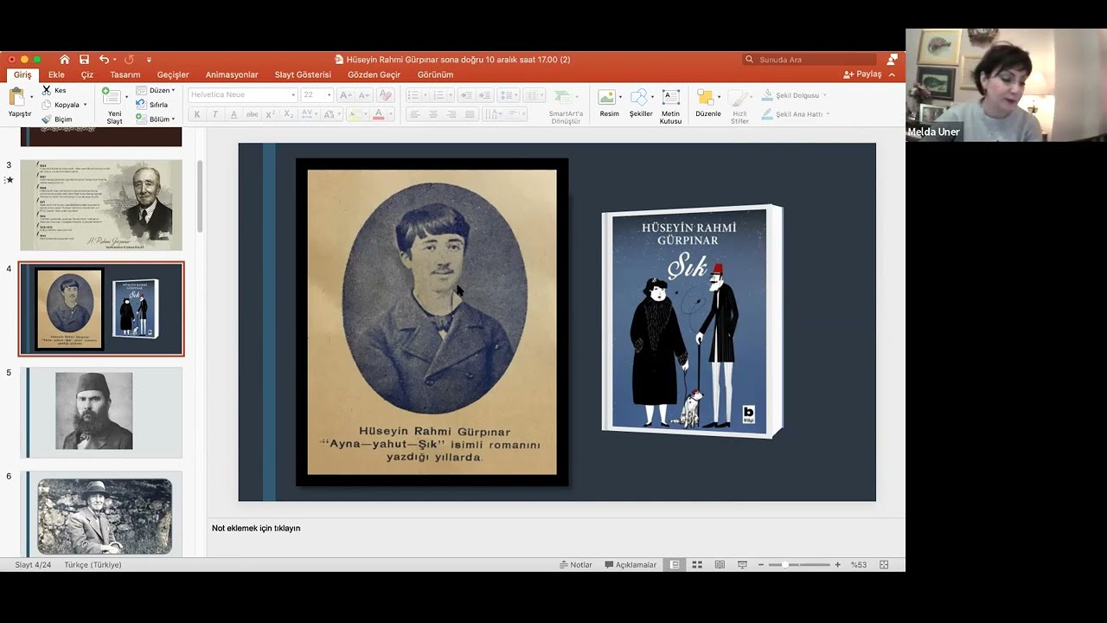
Task: Decrease font size with the smaller A icon
Action: 364,95
